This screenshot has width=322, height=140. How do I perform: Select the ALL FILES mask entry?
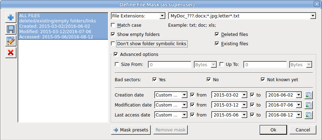[30, 15]
